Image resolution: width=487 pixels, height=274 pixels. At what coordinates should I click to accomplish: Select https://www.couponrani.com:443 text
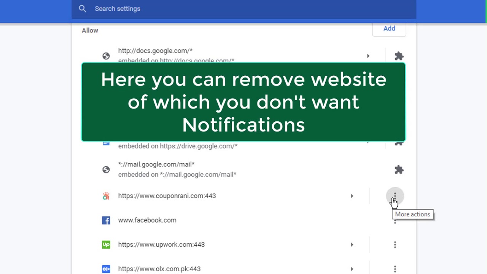167,196
